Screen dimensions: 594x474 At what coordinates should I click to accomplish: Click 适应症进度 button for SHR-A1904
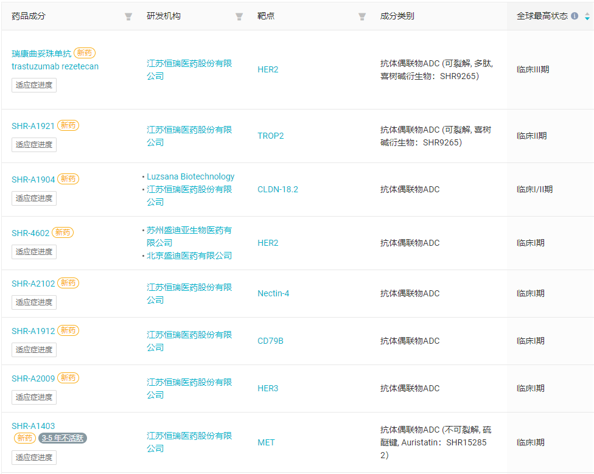click(x=34, y=198)
